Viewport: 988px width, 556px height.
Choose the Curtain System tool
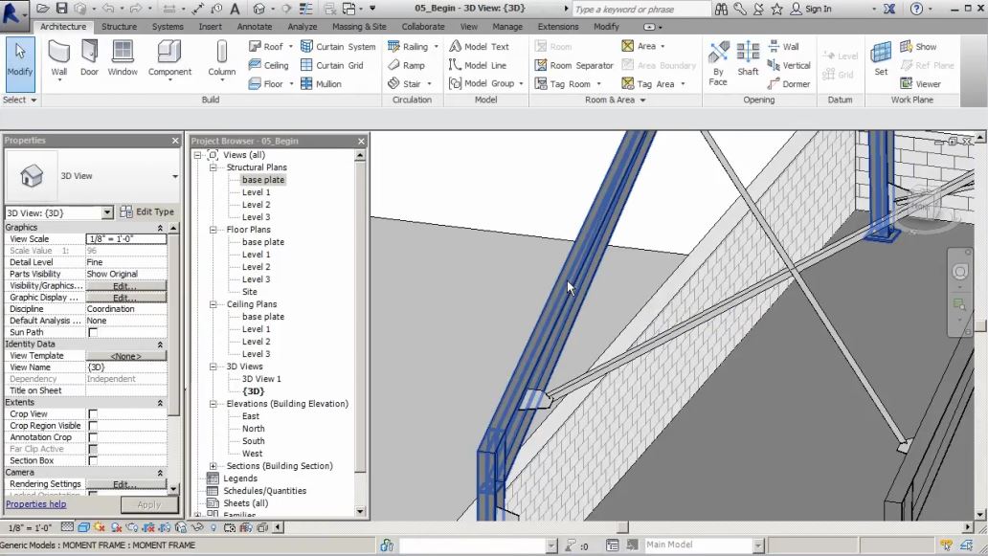pos(338,47)
